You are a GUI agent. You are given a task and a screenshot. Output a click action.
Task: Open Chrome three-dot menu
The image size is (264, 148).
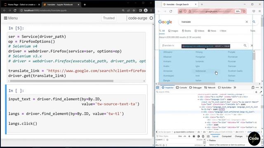click(x=151, y=10)
